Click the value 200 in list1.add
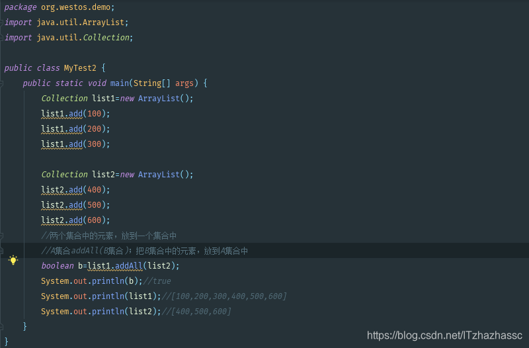 coord(94,129)
